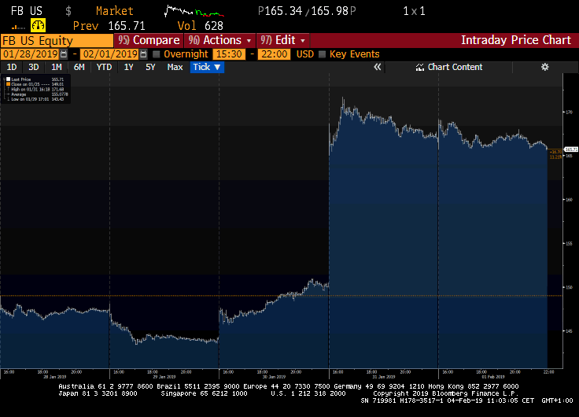The image size is (579, 417).
Task: Click the bid price P165.34
Action: point(280,11)
